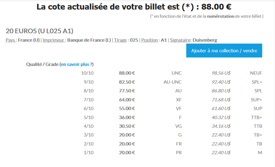Select the 9/10 AU-UNC price of 82.50 €
The image size is (275, 167).
click(127, 82)
